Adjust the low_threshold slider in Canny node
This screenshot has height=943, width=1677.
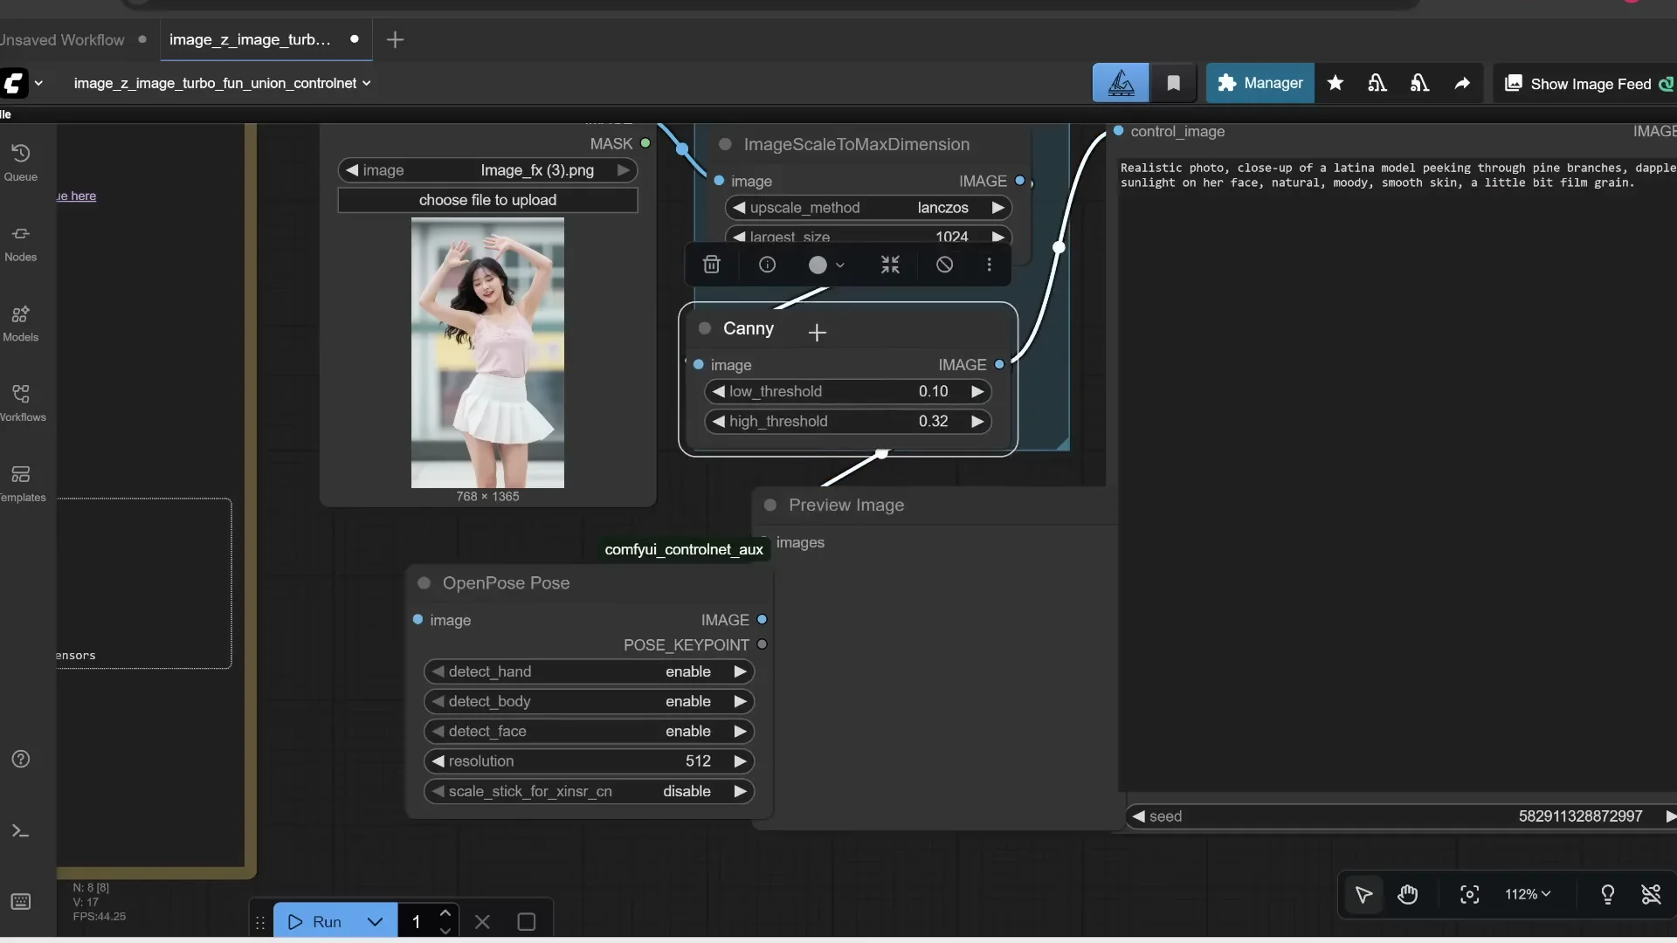pos(847,391)
